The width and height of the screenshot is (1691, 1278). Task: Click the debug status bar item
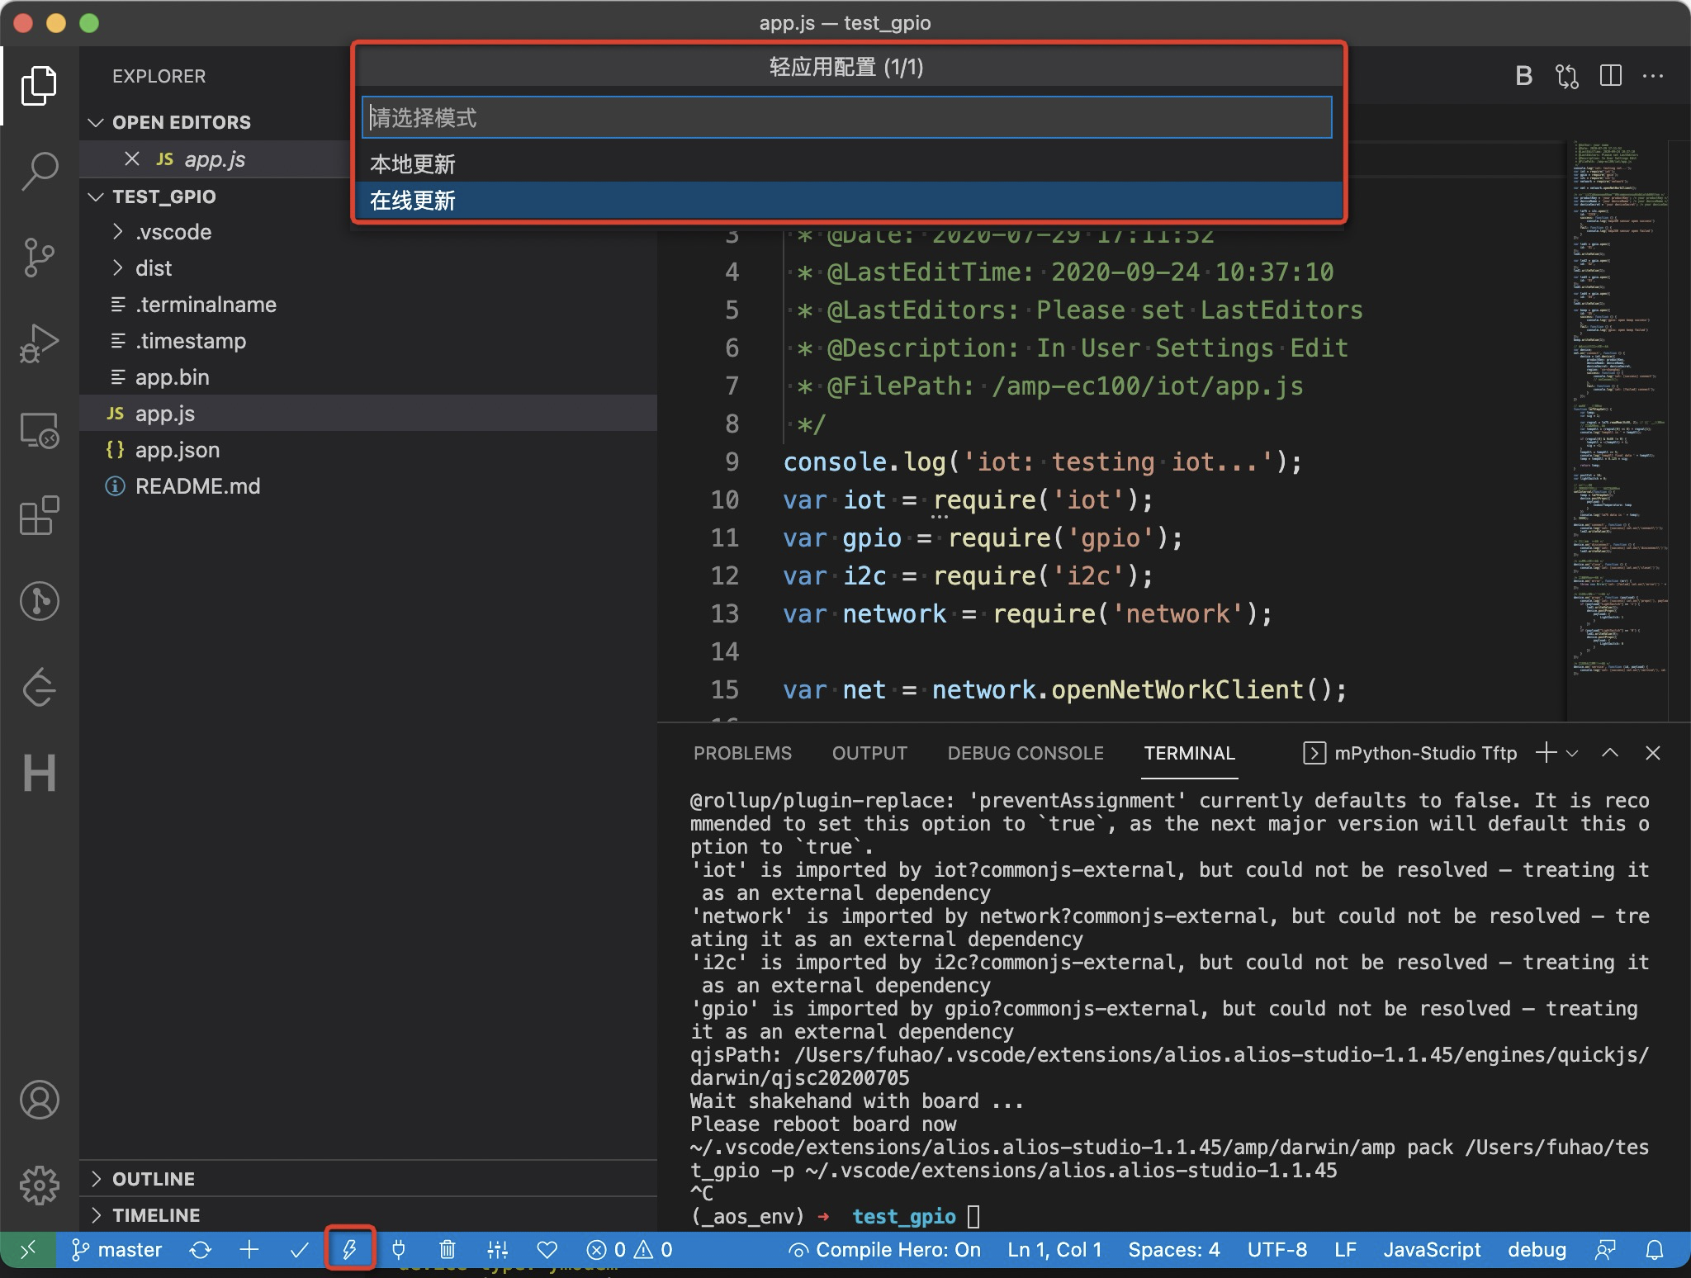1537,1250
